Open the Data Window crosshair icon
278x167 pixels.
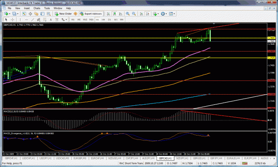click(30, 14)
